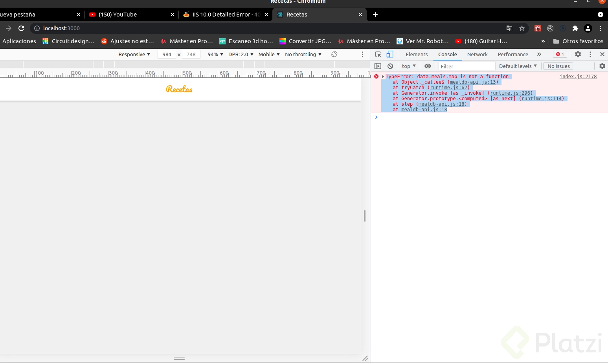The width and height of the screenshot is (608, 363).
Task: Open console settings gear
Action: [602, 66]
